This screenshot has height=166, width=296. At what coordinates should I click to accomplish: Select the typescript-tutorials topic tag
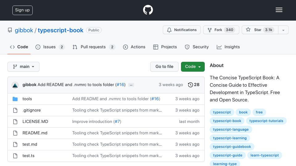click(266, 121)
